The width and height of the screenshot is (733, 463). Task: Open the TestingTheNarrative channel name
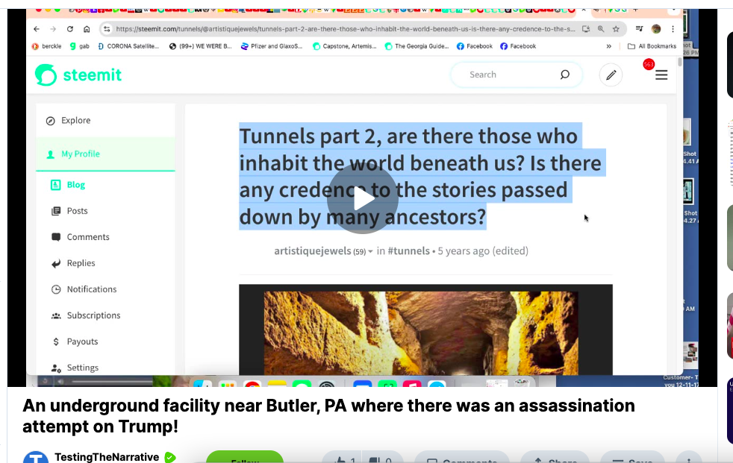(x=107, y=457)
